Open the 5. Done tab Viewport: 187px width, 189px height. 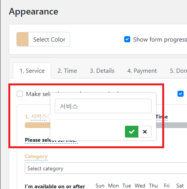point(178,71)
